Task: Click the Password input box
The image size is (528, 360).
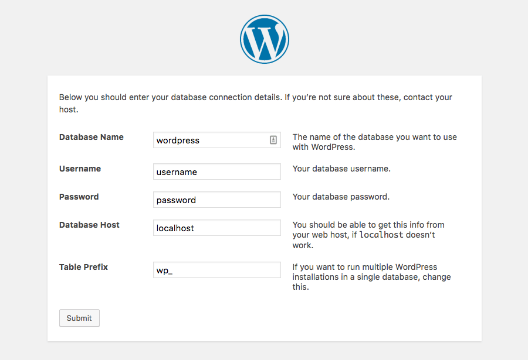Action: click(216, 199)
